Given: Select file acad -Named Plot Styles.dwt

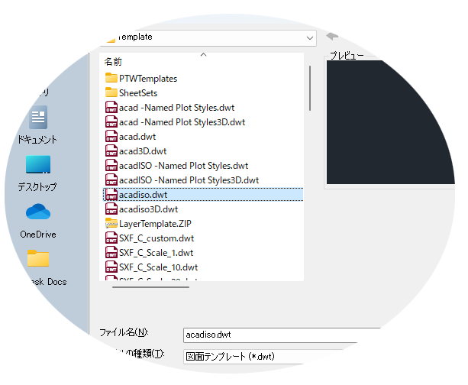Looking at the screenshot, I should pyautogui.click(x=176, y=108).
